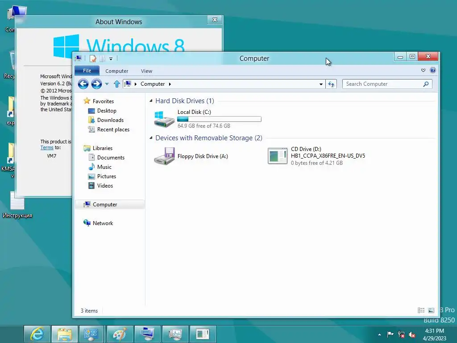Open Customize Quick Access Toolbar dropdown
Screen dimensions: 457x343
pyautogui.click(x=111, y=59)
